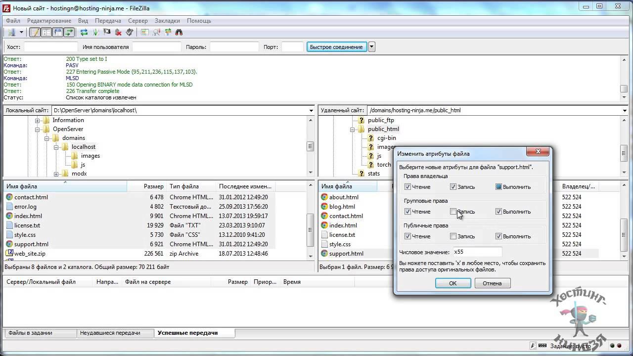Toggle the local directory tree view

click(x=46, y=33)
